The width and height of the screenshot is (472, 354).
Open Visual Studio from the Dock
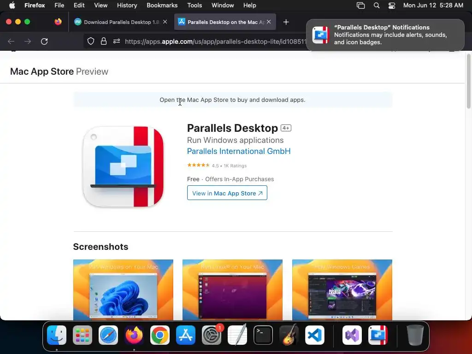(x=352, y=335)
